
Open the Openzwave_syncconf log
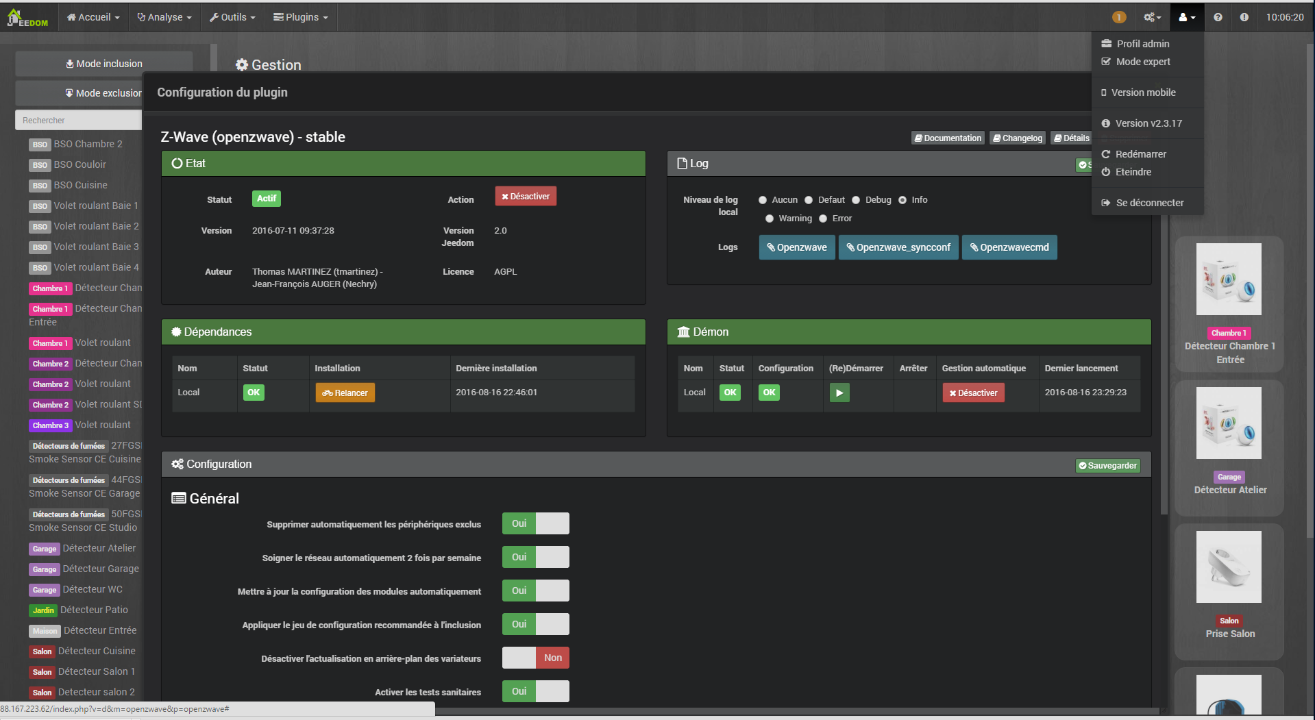click(898, 247)
